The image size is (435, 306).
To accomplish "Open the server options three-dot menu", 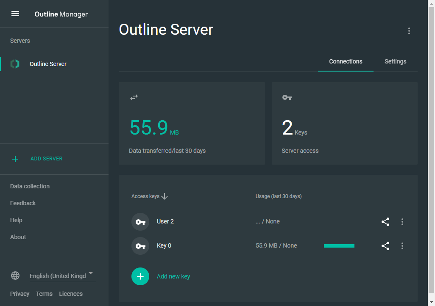I will point(409,31).
